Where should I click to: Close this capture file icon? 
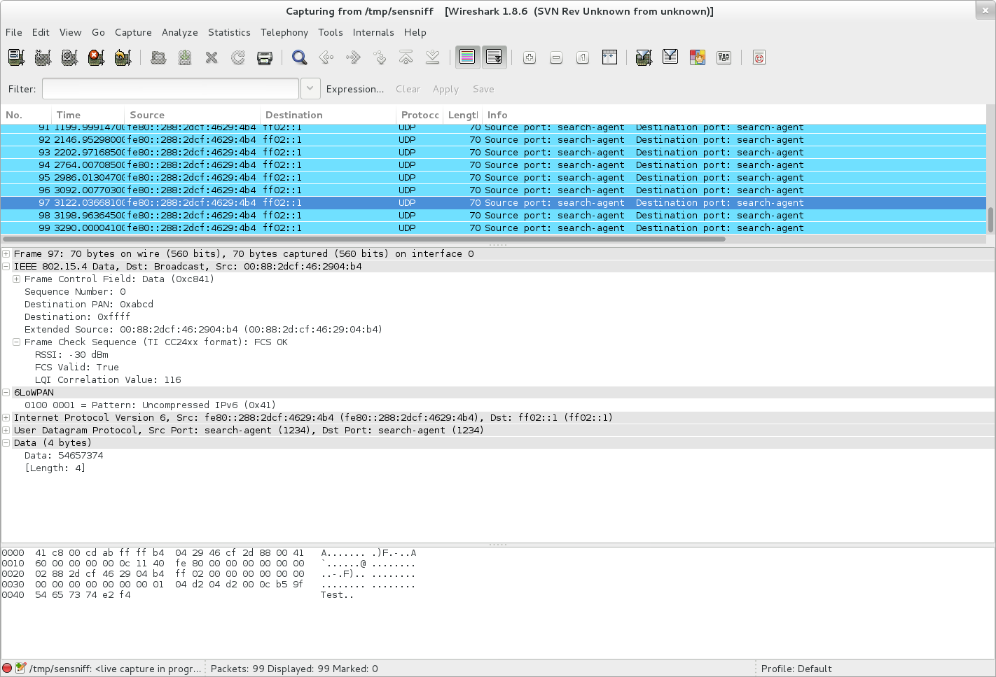pyautogui.click(x=212, y=57)
